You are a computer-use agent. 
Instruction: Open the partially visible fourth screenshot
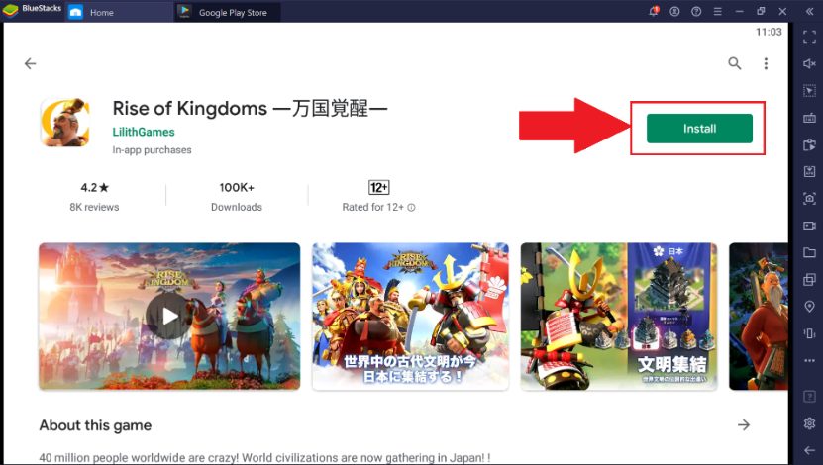point(759,317)
